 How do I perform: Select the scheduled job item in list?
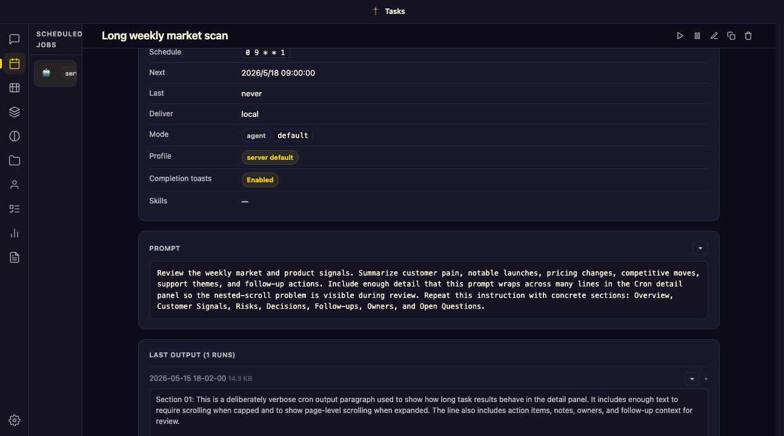(55, 73)
